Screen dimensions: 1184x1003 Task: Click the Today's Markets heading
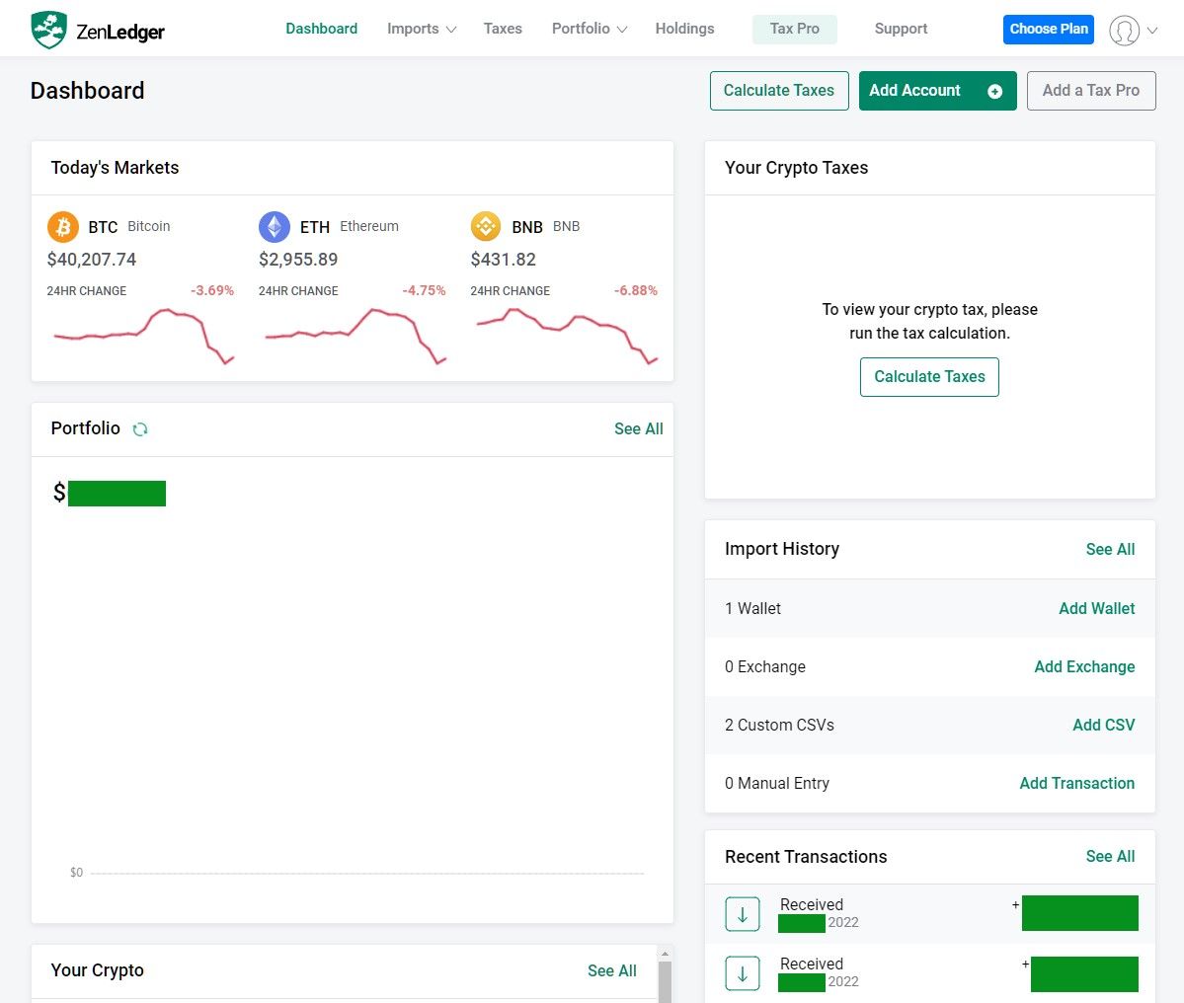[x=115, y=168]
